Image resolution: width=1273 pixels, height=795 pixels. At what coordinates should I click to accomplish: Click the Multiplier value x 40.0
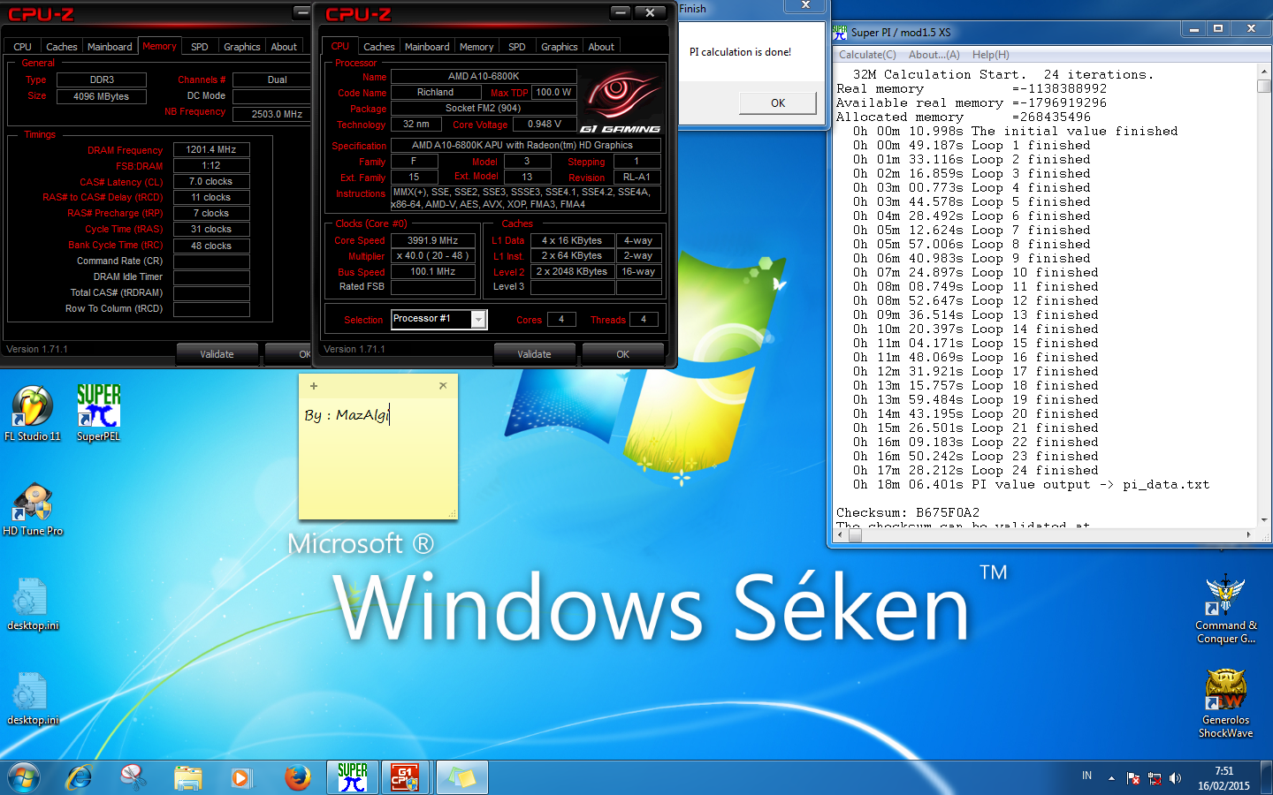pos(433,255)
